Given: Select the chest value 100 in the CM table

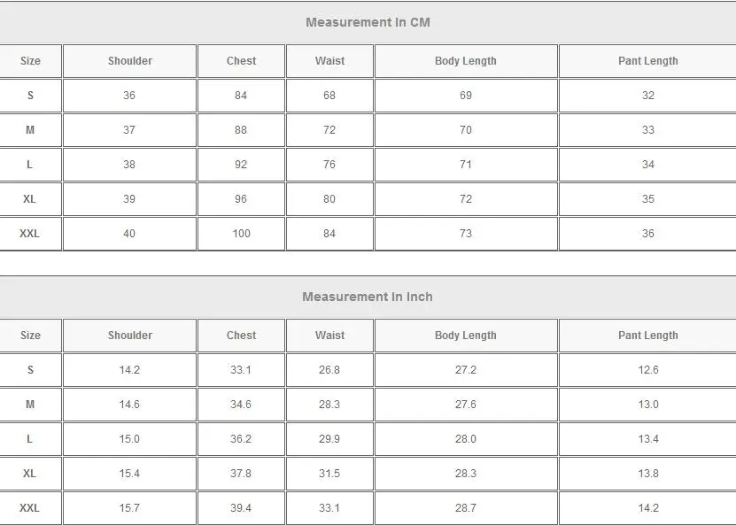Looking at the screenshot, I should pos(241,234).
